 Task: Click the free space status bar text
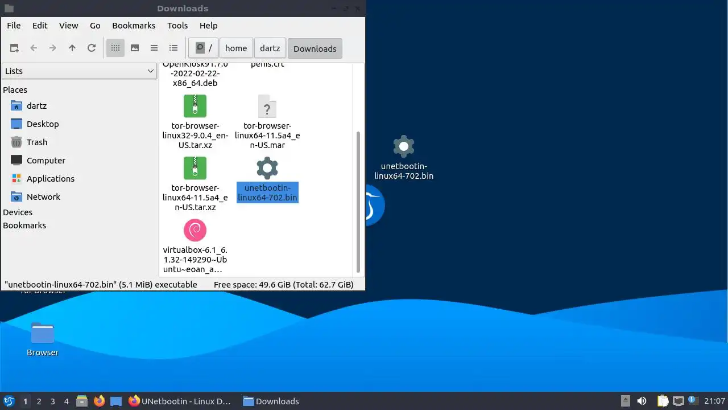283,284
